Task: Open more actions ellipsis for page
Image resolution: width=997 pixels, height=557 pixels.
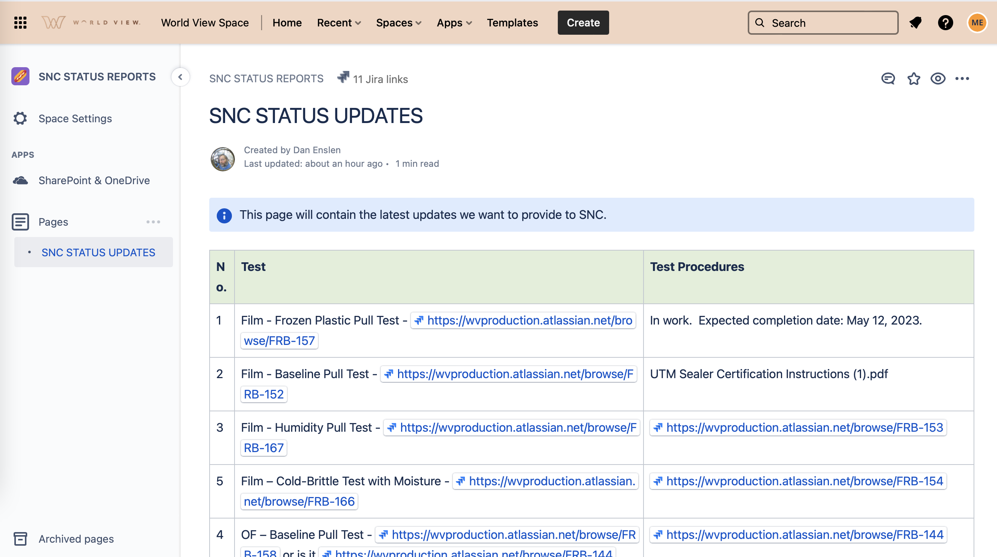Action: pos(962,78)
